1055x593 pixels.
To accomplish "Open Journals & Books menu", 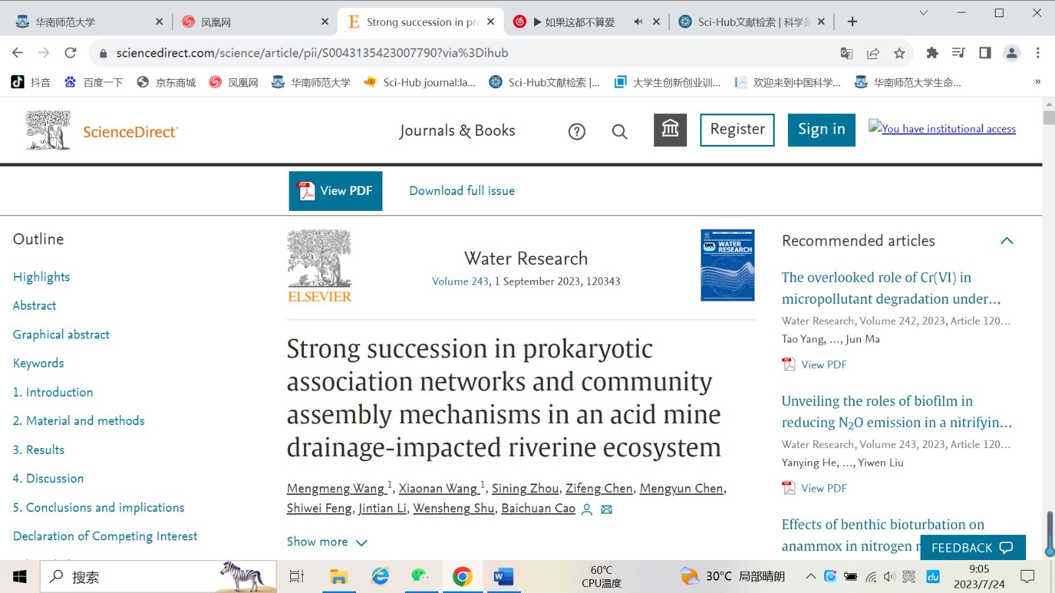I will [x=457, y=130].
